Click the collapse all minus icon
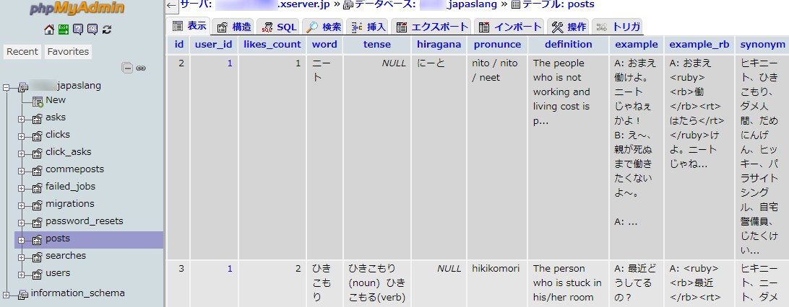Screen dimensions: 789x307 127,68
